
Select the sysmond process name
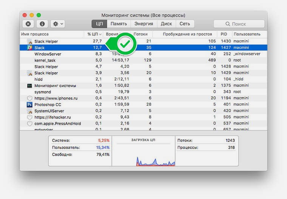[x=43, y=92]
